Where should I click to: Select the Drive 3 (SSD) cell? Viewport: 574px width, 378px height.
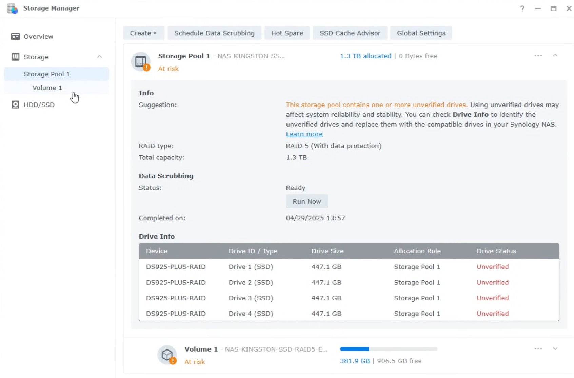coord(251,298)
